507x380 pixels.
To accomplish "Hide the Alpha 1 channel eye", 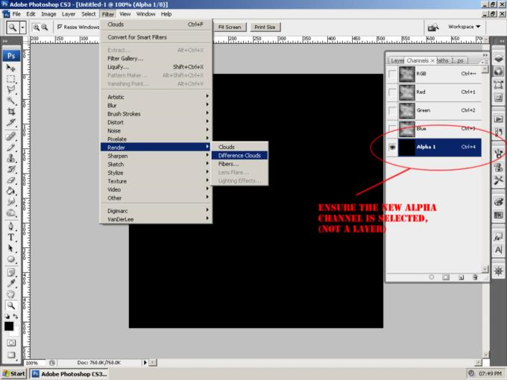I will coord(392,148).
